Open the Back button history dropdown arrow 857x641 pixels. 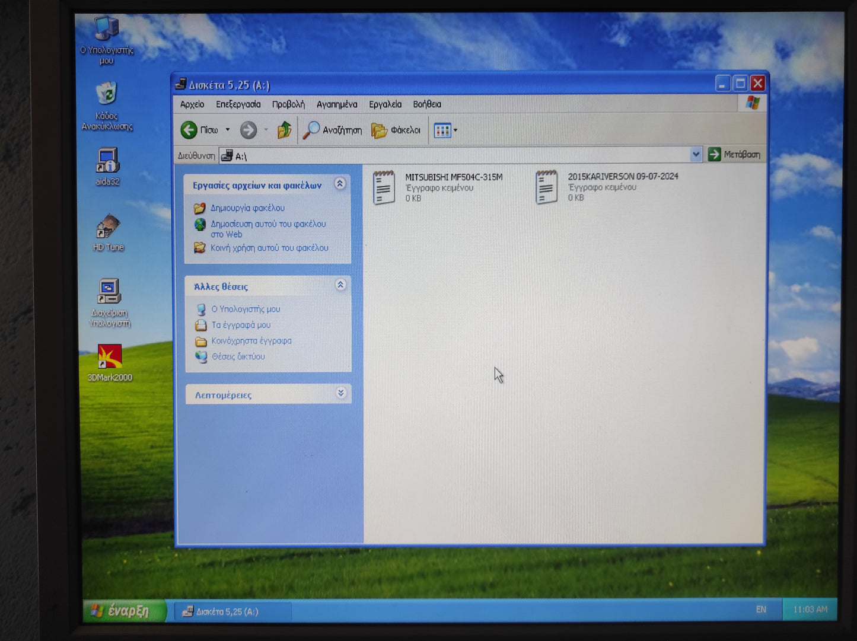click(x=228, y=130)
